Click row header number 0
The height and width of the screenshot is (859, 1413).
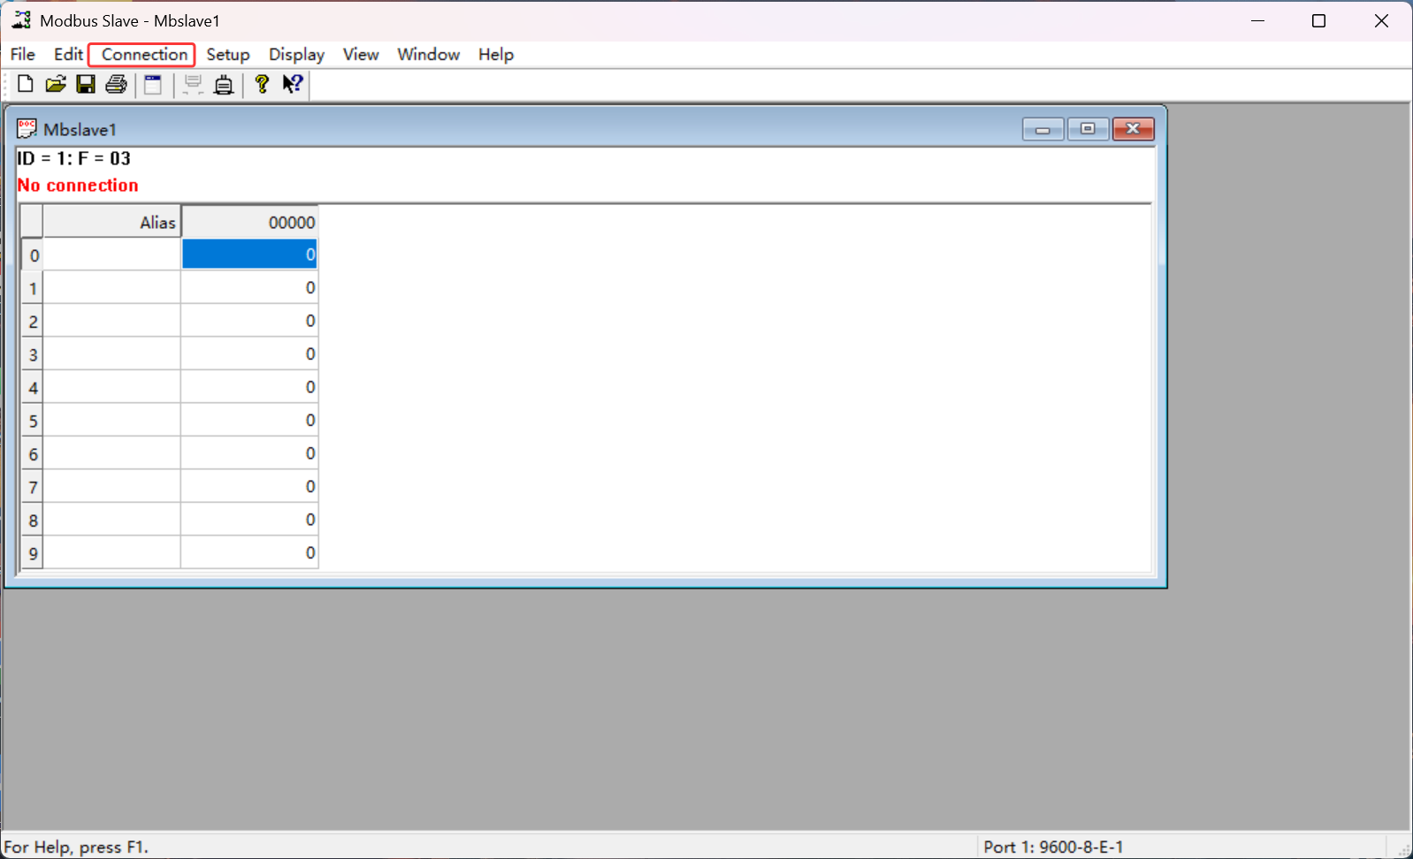32,255
